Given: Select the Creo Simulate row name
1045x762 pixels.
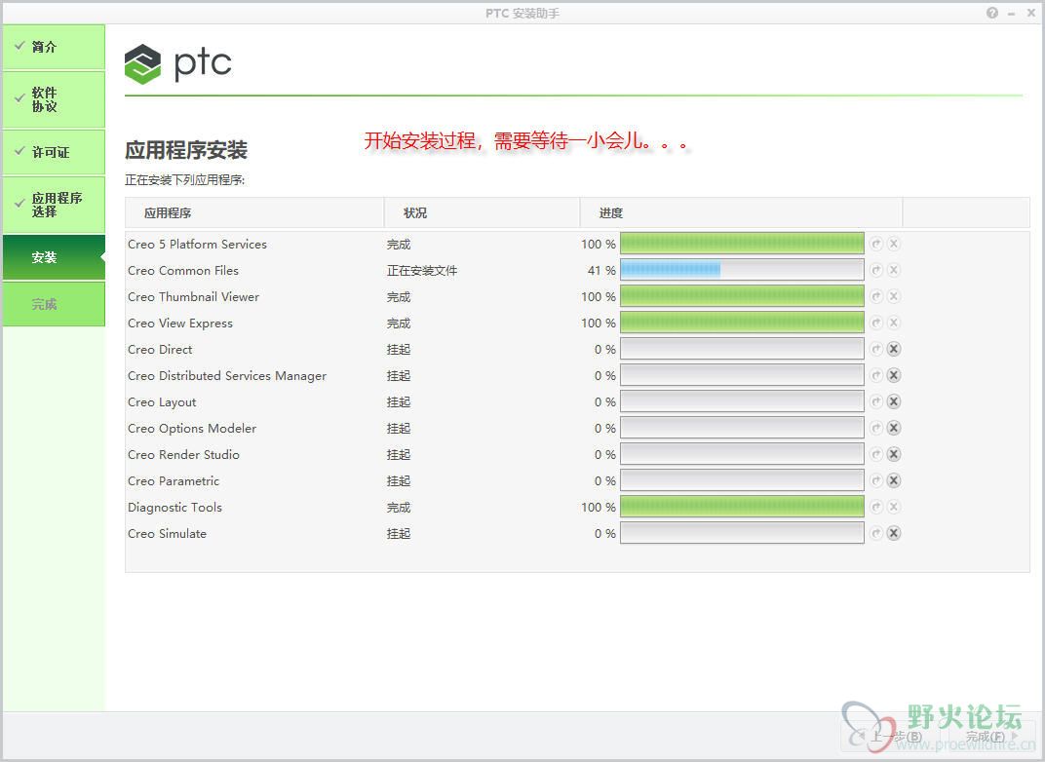Looking at the screenshot, I should point(168,534).
